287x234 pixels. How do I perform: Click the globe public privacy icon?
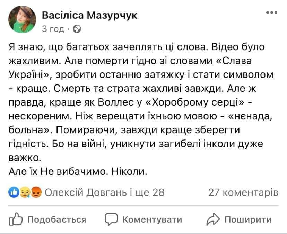coord(78,29)
